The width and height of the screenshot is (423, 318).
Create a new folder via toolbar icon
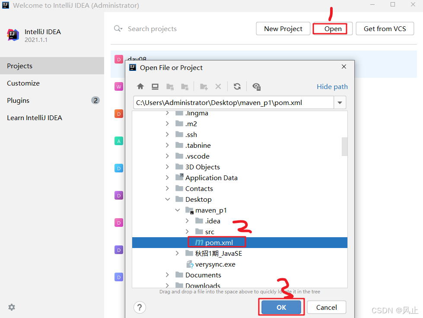pos(204,86)
